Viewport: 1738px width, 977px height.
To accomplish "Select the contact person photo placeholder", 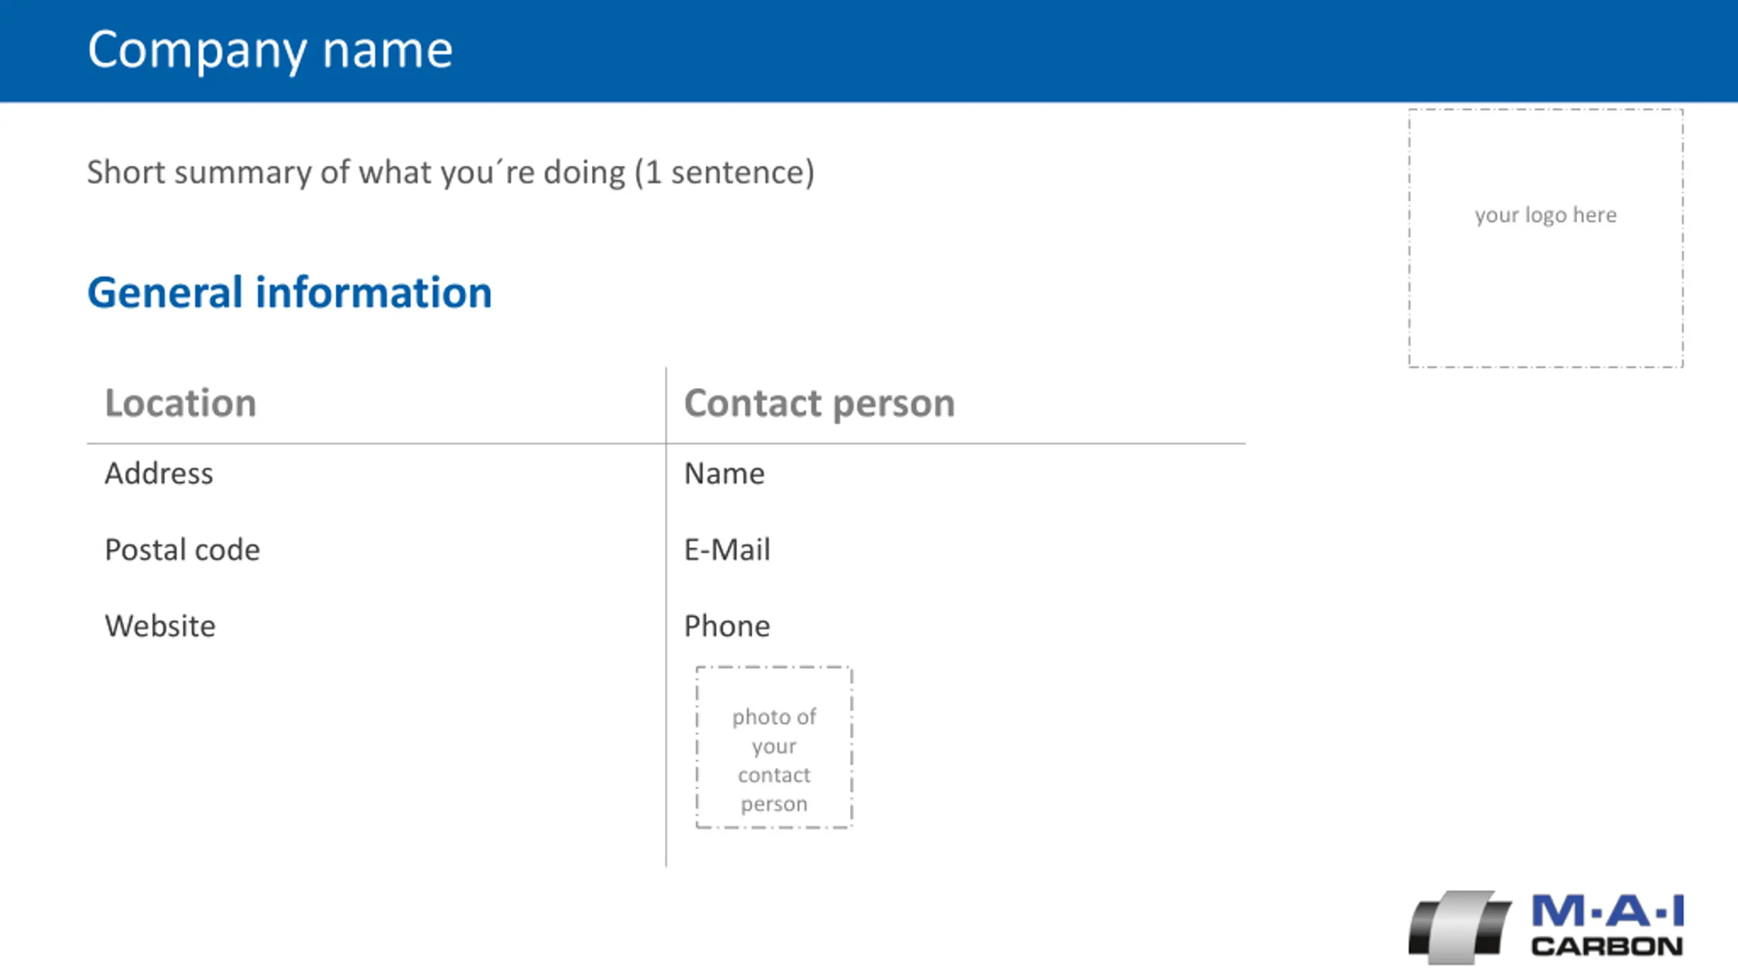I will pyautogui.click(x=774, y=747).
